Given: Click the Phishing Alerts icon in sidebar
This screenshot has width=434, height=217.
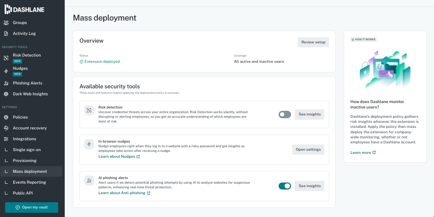Looking at the screenshot, I should pos(6,83).
